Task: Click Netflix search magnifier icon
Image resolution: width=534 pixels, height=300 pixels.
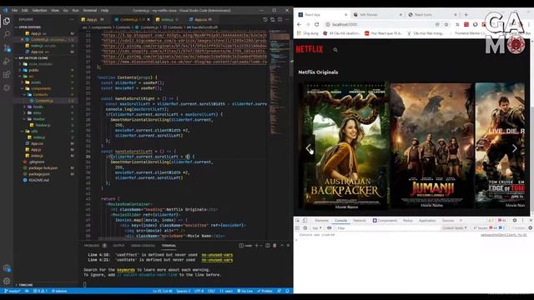Action: (335, 50)
